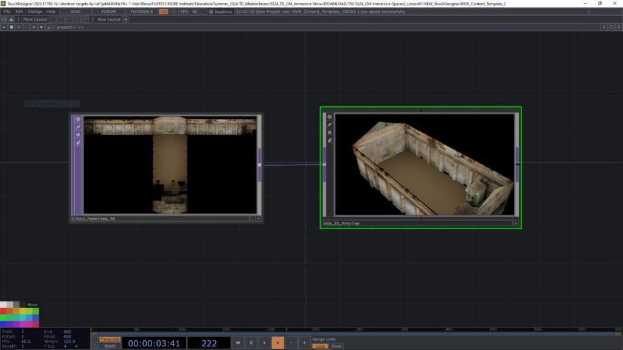Open the Dialogs menu
Image resolution: width=623 pixels, height=350 pixels.
click(35, 12)
